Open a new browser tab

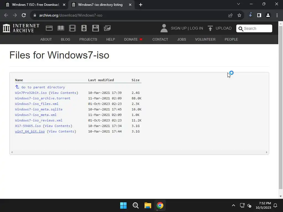[141, 5]
